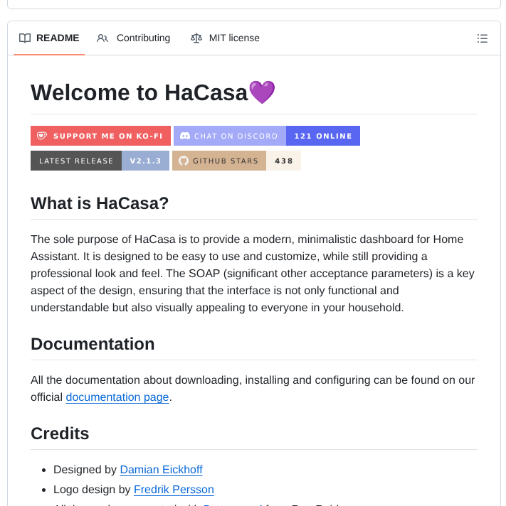The height and width of the screenshot is (506, 506).
Task: Open the Contributing tab
Action: [143, 38]
